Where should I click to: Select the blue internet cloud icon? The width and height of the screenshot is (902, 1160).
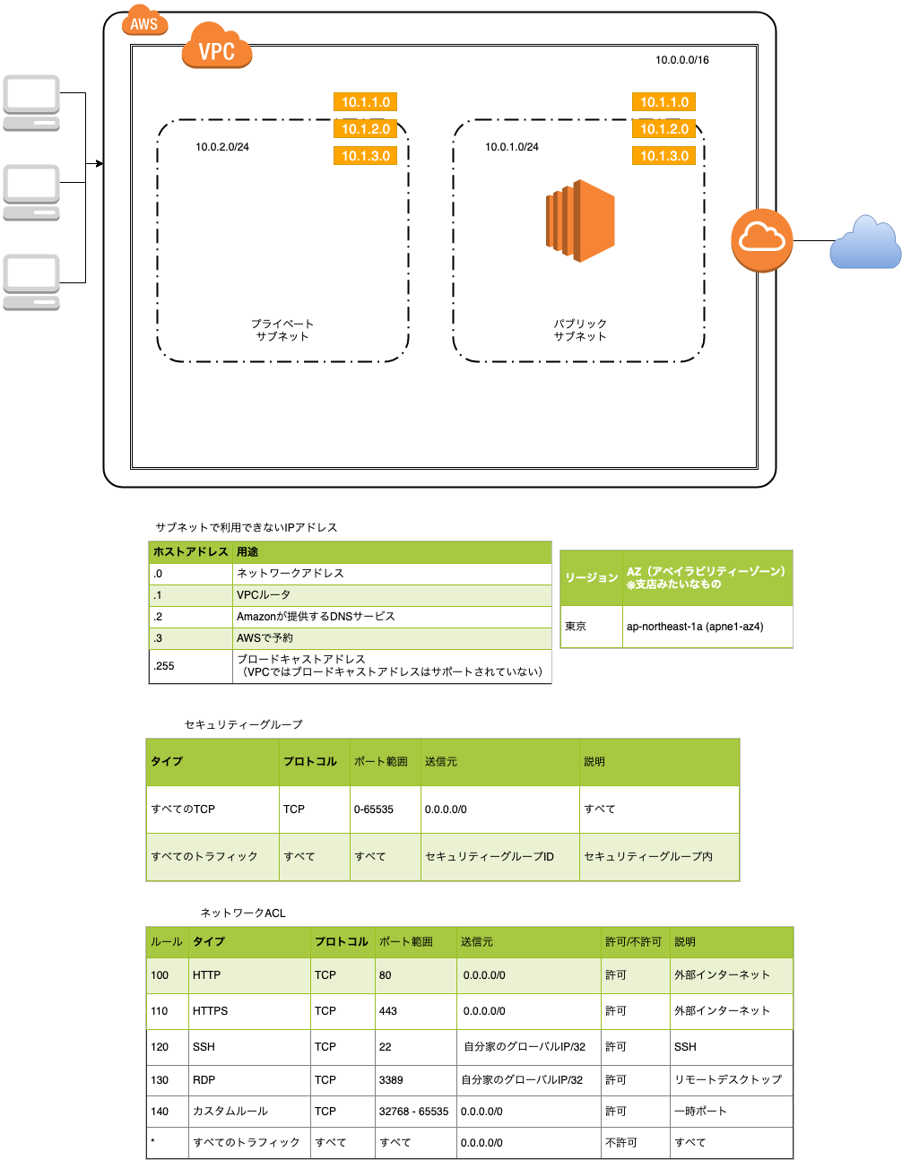865,242
